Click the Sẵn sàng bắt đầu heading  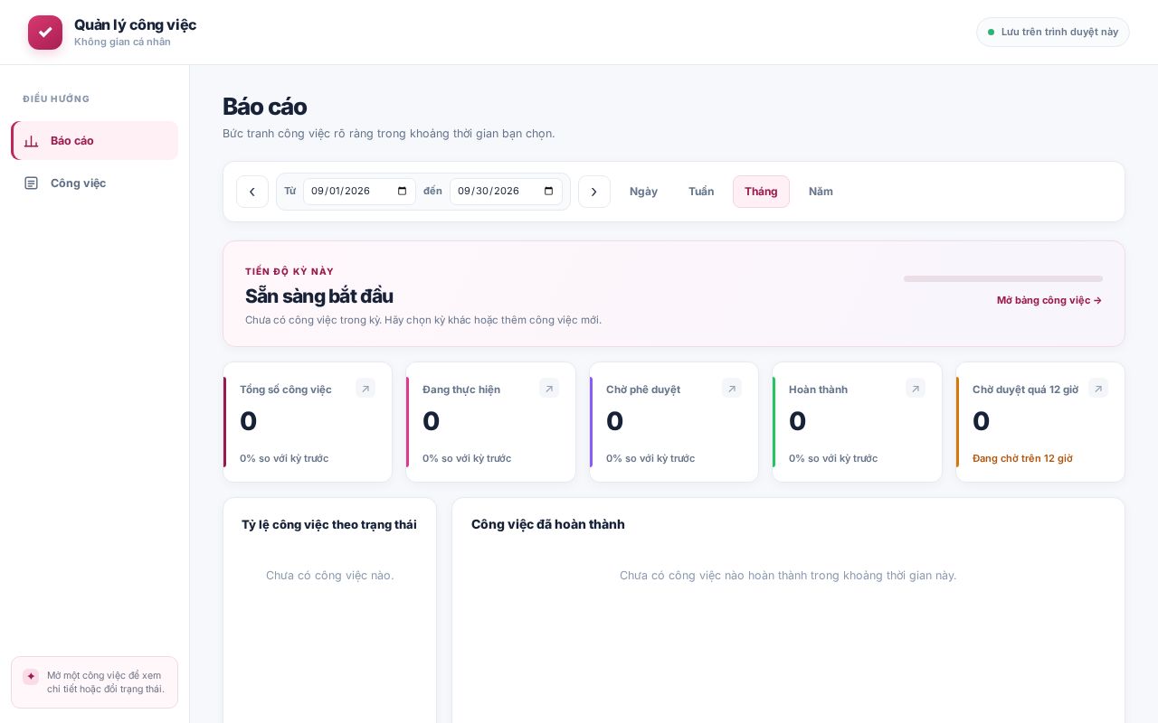coord(319,296)
